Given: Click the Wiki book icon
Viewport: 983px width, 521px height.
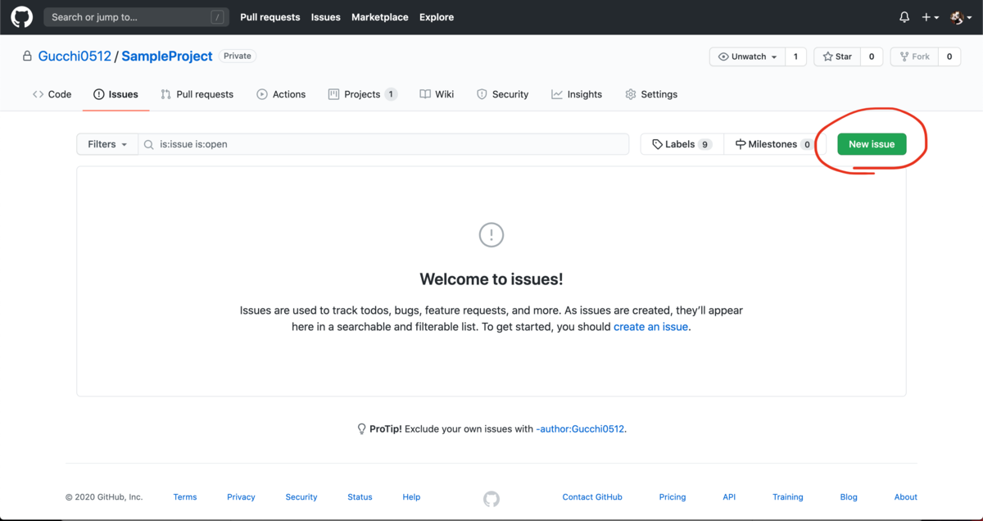Looking at the screenshot, I should tap(427, 94).
